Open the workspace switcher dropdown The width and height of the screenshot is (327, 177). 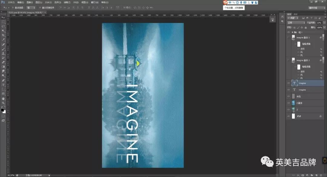click(317, 8)
